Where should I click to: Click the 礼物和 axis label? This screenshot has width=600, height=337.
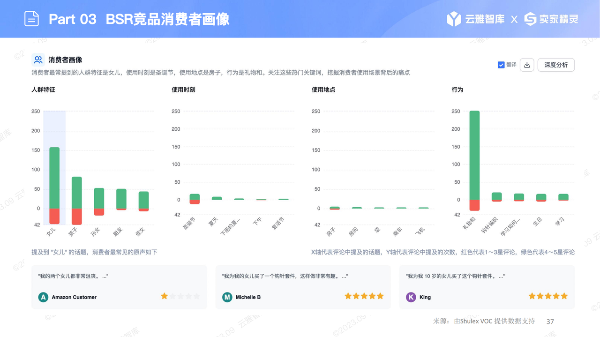tap(469, 223)
